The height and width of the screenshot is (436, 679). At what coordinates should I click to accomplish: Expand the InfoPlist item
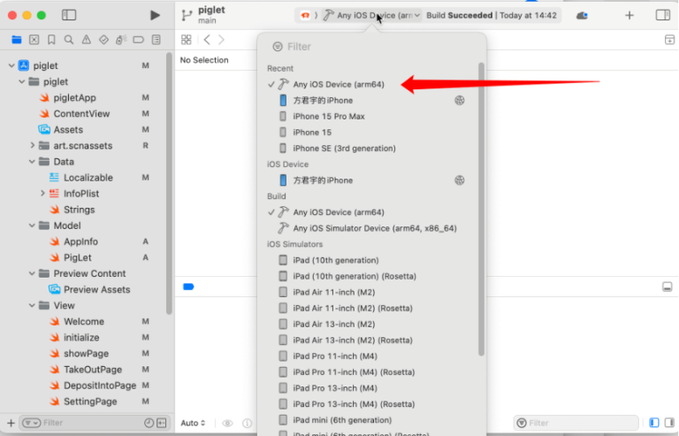click(42, 194)
